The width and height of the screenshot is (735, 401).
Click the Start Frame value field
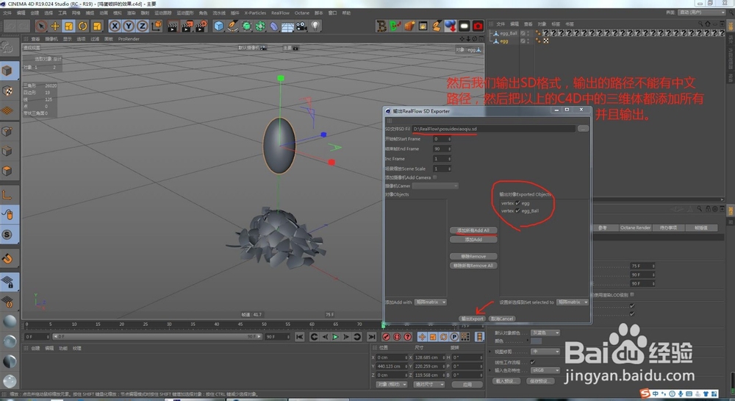(x=442, y=139)
